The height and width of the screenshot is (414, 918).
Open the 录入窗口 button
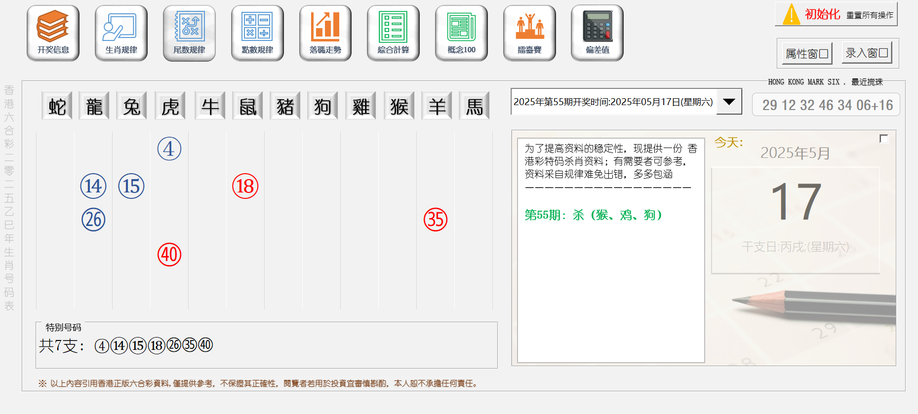[x=867, y=53]
